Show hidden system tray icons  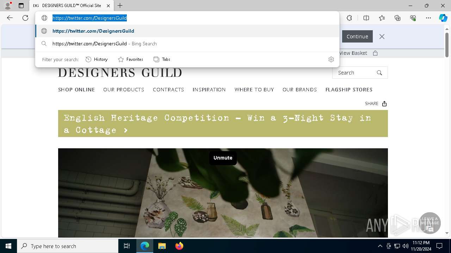[x=380, y=246]
